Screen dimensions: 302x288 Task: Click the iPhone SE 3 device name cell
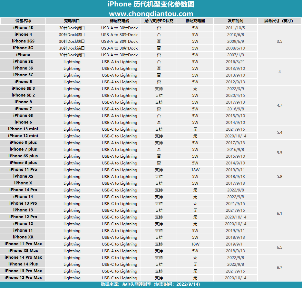click(23, 88)
